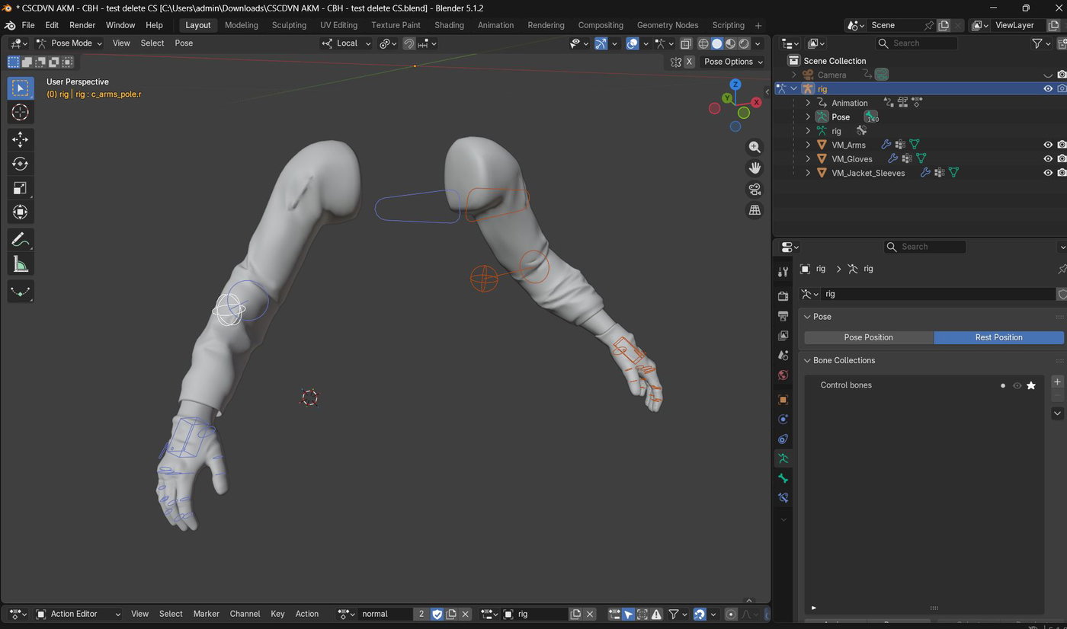1067x629 pixels.
Task: Open the Object Data armature properties tab
Action: (x=783, y=458)
